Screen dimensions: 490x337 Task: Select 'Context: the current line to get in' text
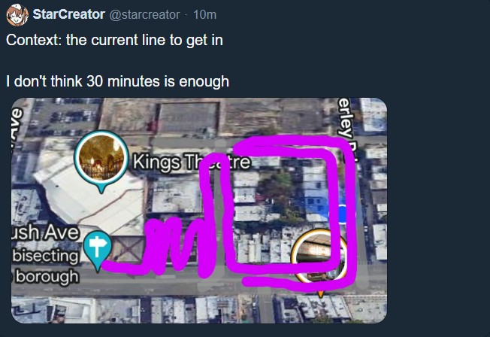coord(114,40)
